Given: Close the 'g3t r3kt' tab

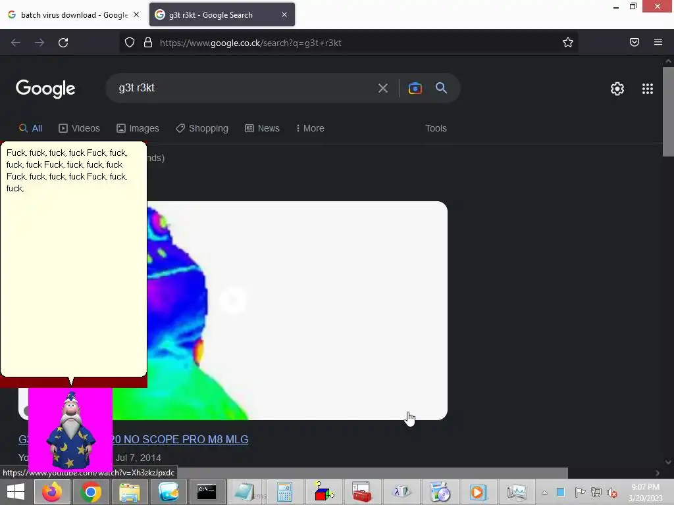Looking at the screenshot, I should [284, 14].
